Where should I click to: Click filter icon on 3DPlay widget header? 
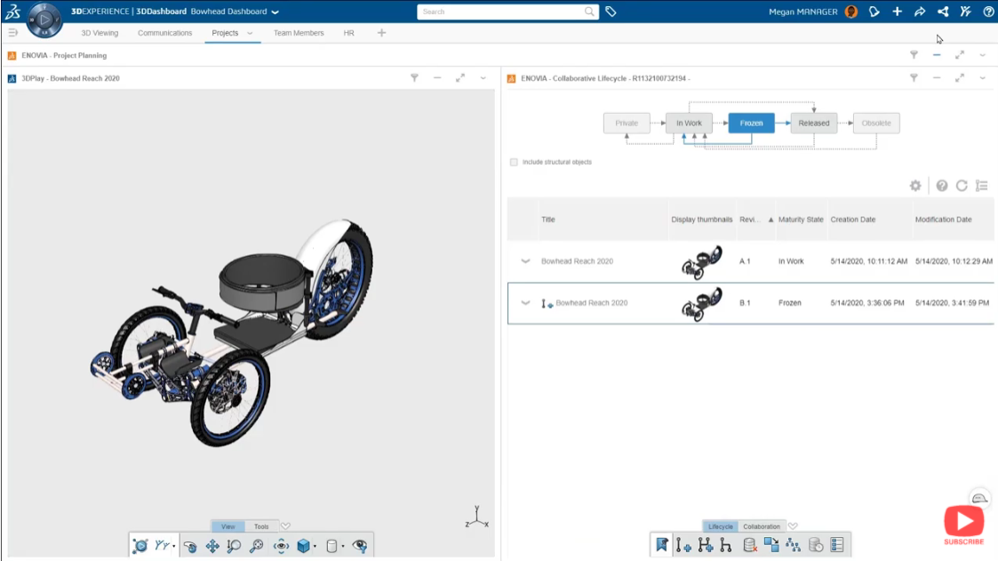point(414,77)
